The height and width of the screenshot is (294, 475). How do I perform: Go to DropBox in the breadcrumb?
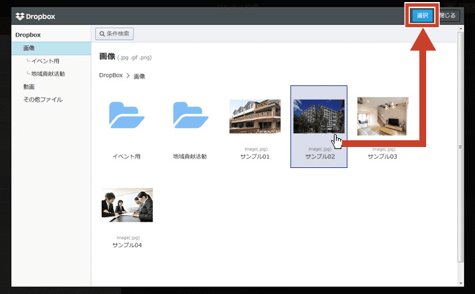point(111,76)
